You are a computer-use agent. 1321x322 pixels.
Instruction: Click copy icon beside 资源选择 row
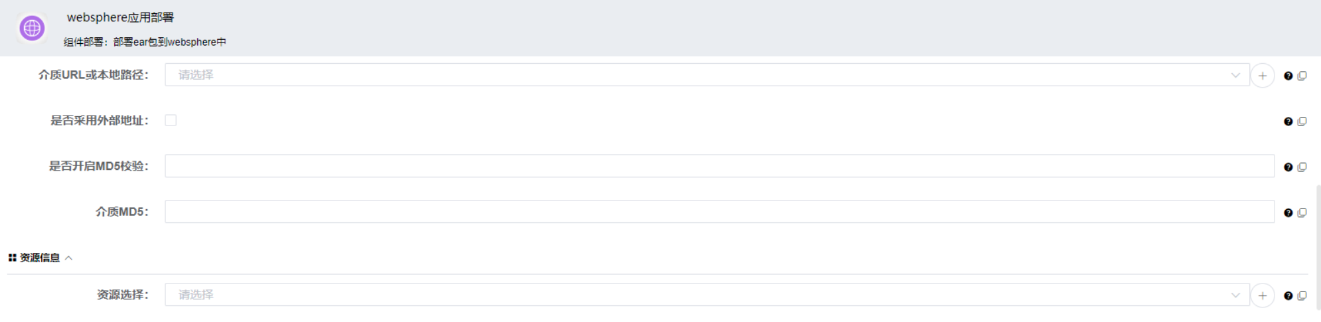[1302, 296]
